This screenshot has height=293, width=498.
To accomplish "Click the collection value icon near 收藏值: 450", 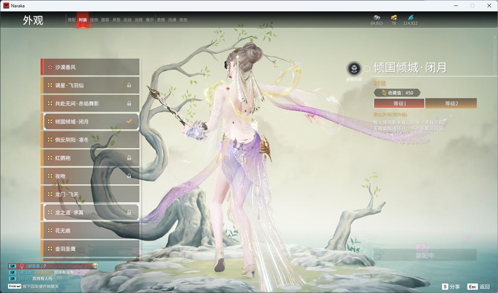I will [x=384, y=93].
